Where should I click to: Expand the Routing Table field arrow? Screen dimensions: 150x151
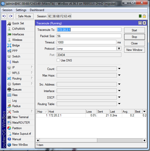pos(119,104)
